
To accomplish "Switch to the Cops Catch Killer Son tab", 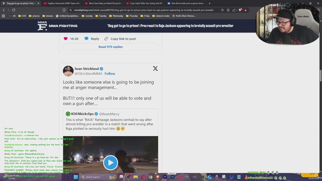I will pyautogui.click(x=144, y=3).
